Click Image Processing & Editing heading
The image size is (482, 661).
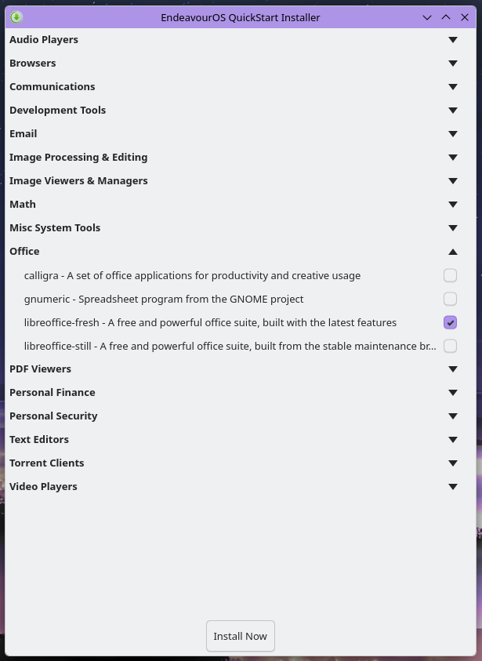78,158
